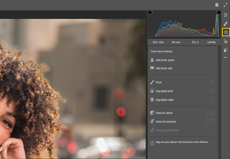
Task: Click the Gama de colores eyedropper icon
Action: point(152,113)
